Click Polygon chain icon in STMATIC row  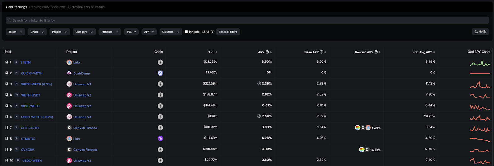click(x=160, y=139)
